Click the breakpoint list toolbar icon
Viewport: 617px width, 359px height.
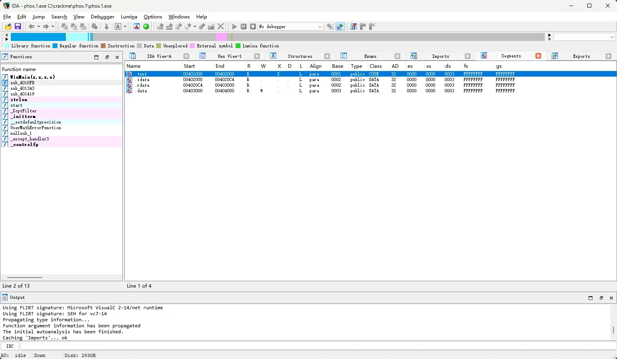pyautogui.click(x=354, y=26)
